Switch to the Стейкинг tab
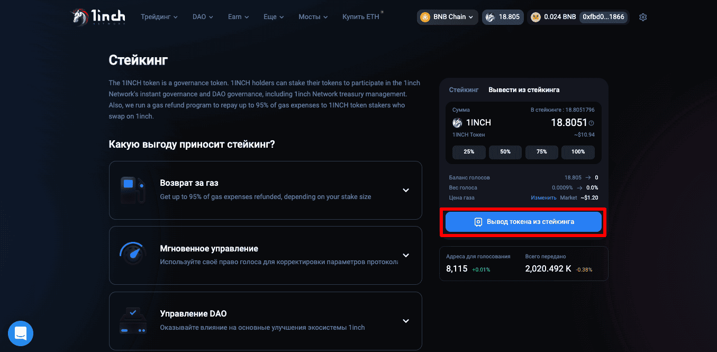The width and height of the screenshot is (717, 352). [464, 90]
